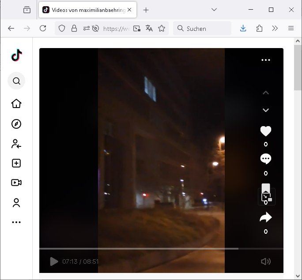Screen dimensions: 302x280
Task: Play the video
Action: coord(54,261)
